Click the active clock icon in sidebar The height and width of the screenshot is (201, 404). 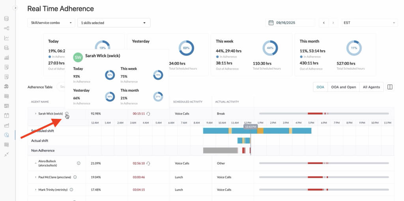tap(6, 135)
